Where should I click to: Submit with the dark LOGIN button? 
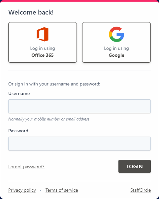pyautogui.click(x=135, y=166)
